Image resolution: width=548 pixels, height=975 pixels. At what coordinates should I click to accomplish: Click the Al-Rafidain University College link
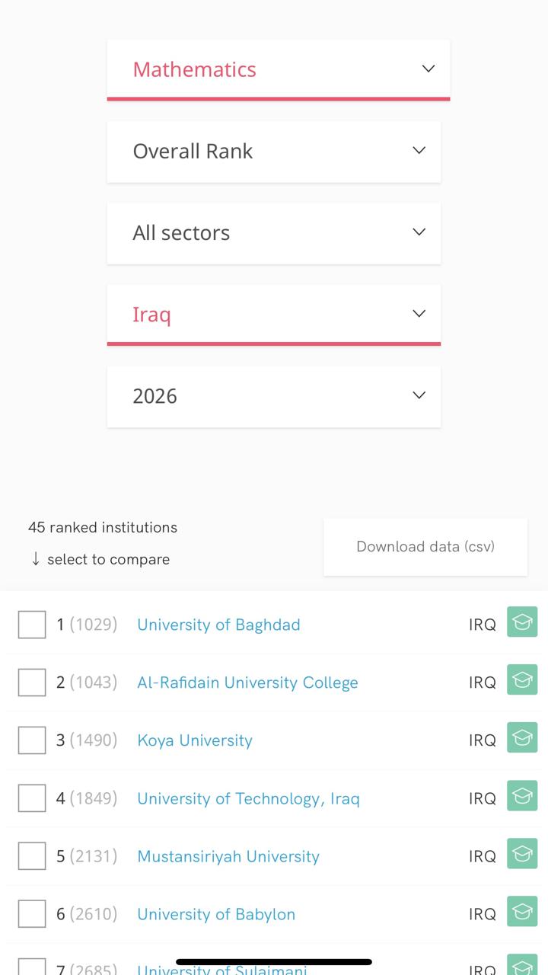click(247, 682)
